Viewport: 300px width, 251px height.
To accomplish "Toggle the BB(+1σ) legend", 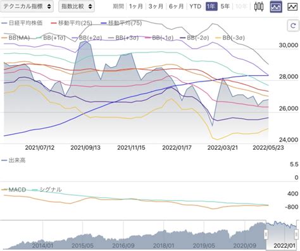I will tap(51, 38).
